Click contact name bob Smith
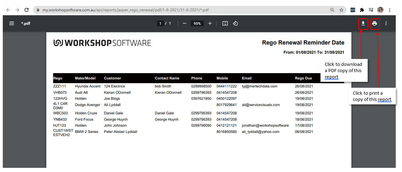This screenshot has height=172, width=402. click(163, 86)
